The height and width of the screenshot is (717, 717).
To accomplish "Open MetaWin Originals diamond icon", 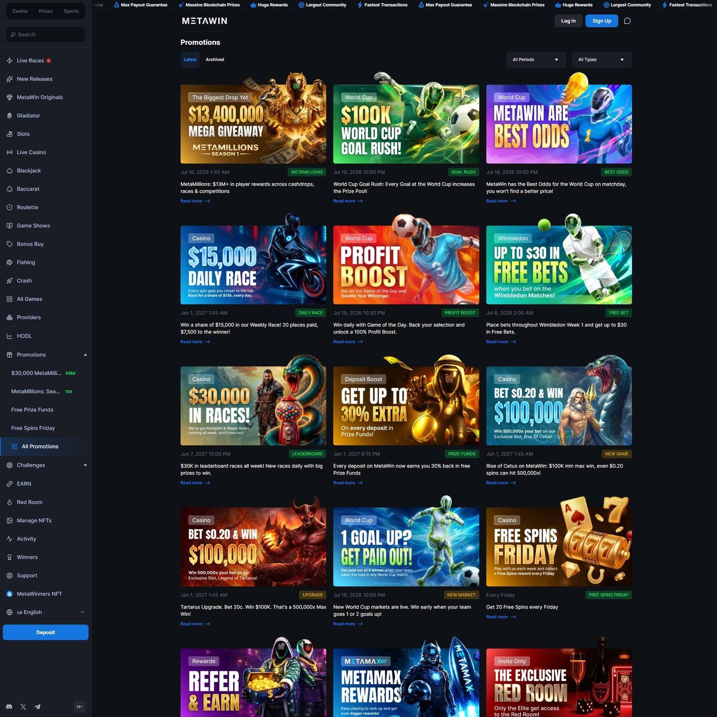I will [9, 97].
